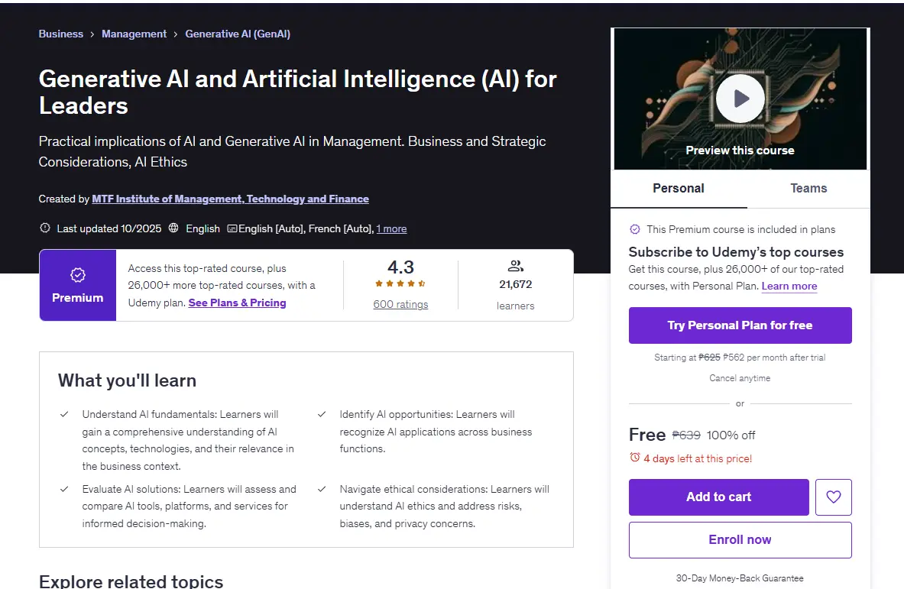The width and height of the screenshot is (904, 589).
Task: Add course to wishlist with heart icon
Action: pyautogui.click(x=833, y=497)
